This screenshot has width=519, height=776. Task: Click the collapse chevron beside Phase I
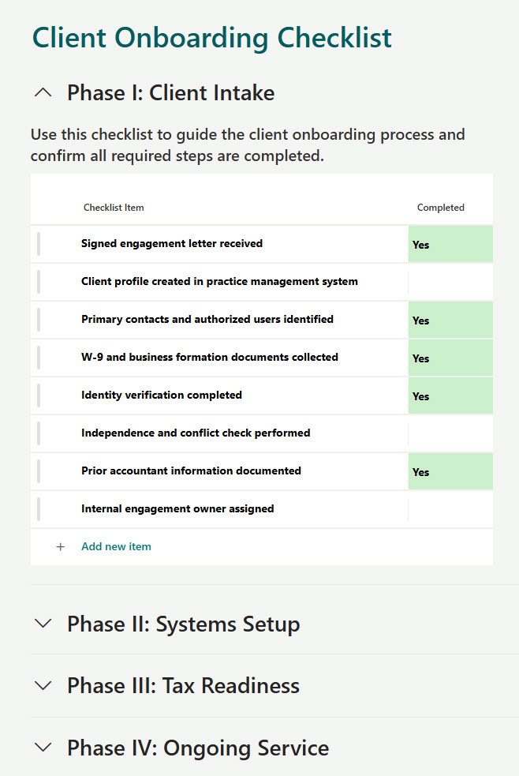[x=43, y=92]
